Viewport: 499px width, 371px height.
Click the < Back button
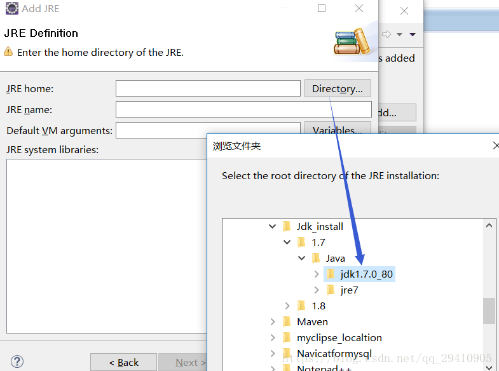click(x=123, y=362)
